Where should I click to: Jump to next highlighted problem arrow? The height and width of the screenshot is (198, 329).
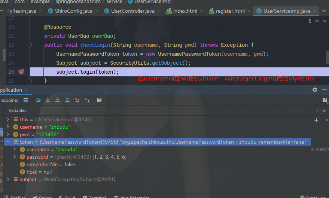tap(325, 21)
